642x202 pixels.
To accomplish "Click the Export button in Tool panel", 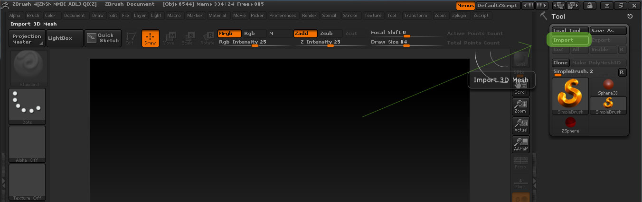I will click(608, 40).
